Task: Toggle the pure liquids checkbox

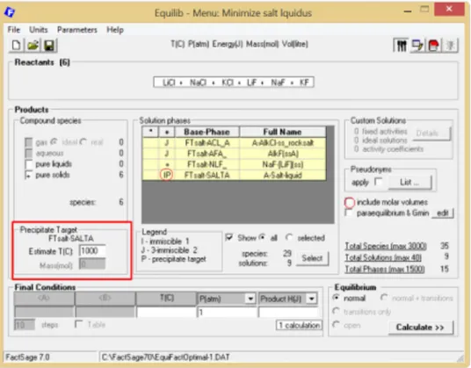Action: (x=29, y=164)
